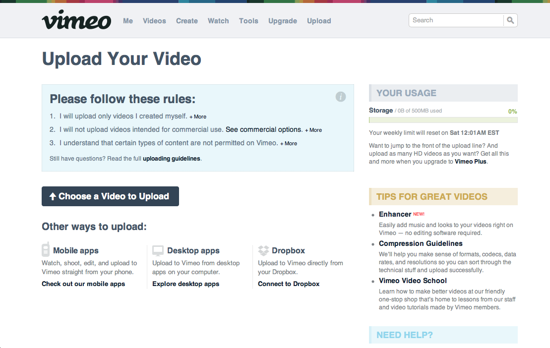Click TIPS FOR GREAT VIDEOS header
Image resolution: width=550 pixels, height=348 pixels.
[x=443, y=197]
